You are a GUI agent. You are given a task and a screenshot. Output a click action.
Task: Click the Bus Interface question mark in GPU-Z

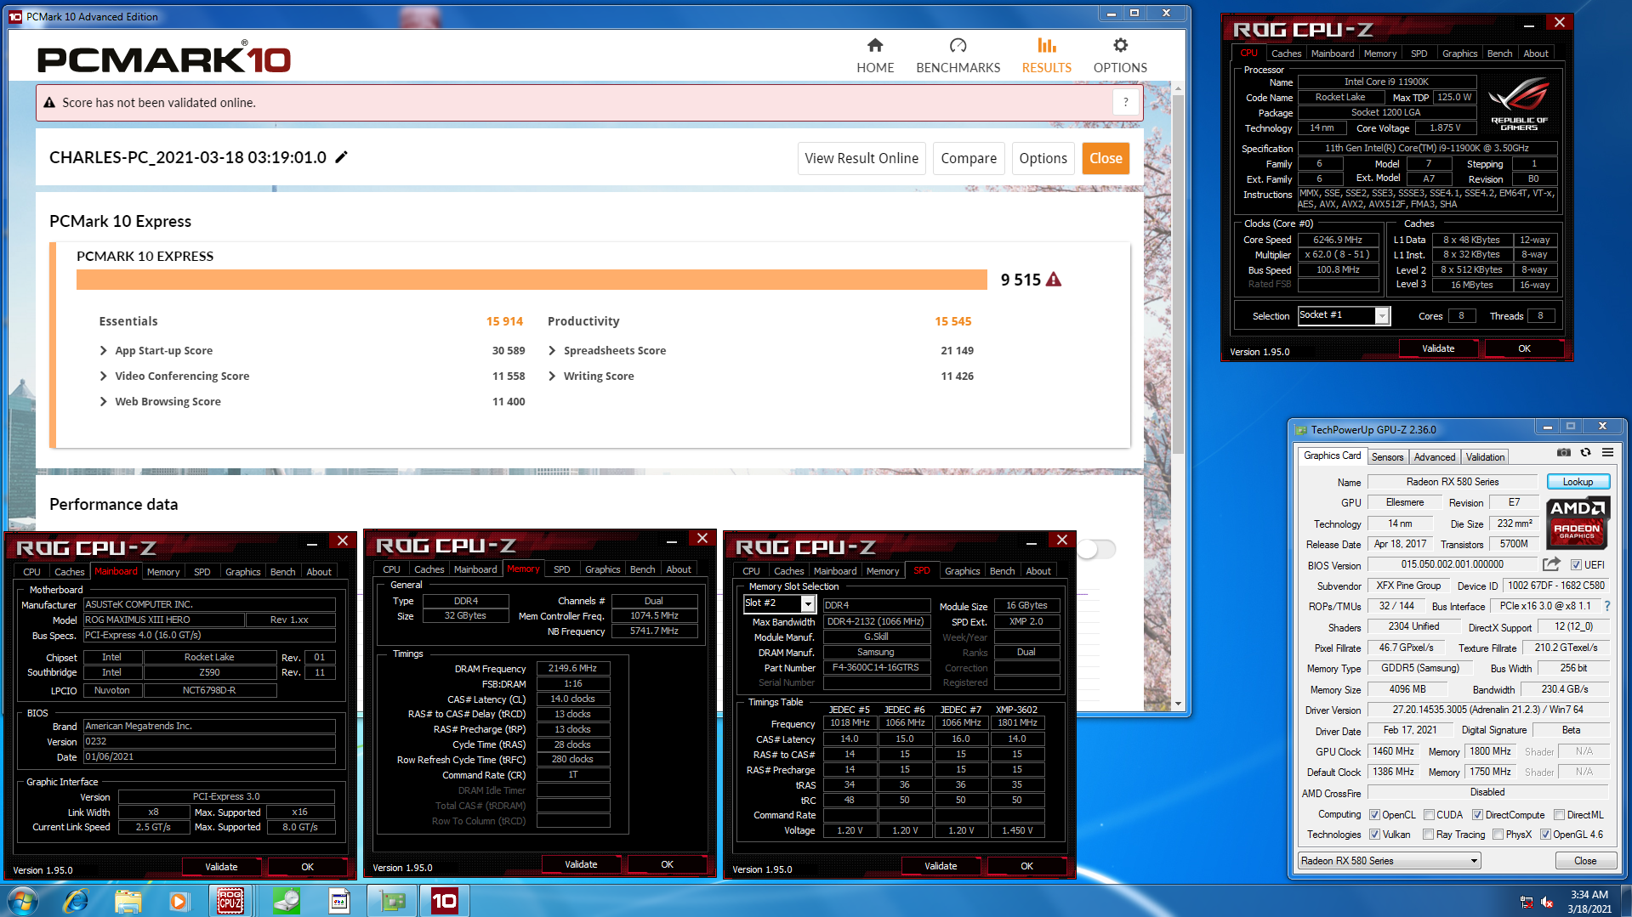click(x=1607, y=606)
